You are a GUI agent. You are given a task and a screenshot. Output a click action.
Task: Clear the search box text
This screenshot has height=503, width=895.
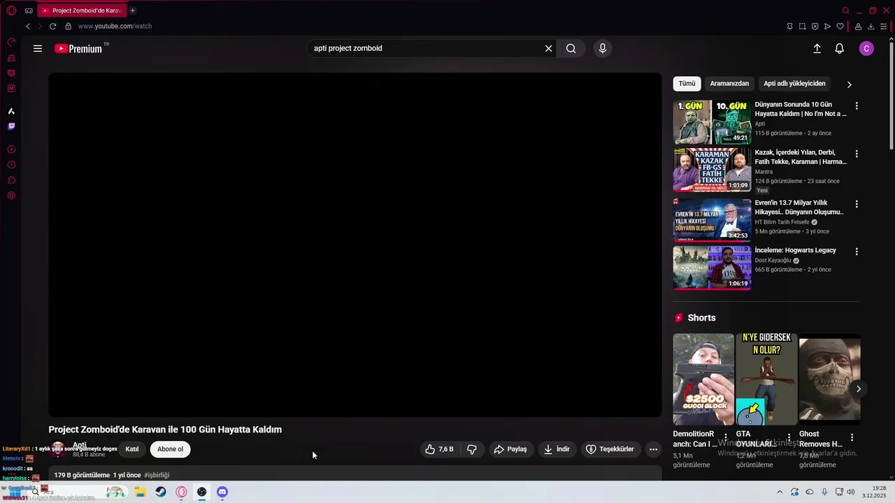point(548,48)
